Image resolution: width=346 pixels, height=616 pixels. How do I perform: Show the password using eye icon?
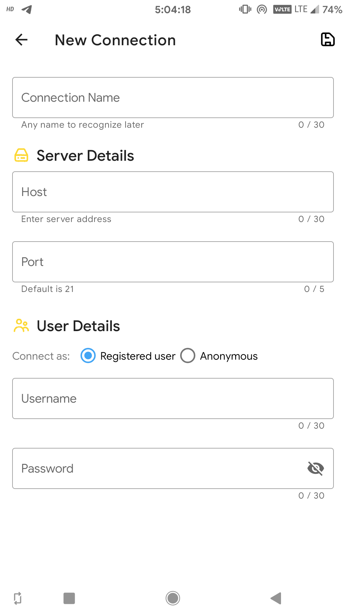[316, 468]
